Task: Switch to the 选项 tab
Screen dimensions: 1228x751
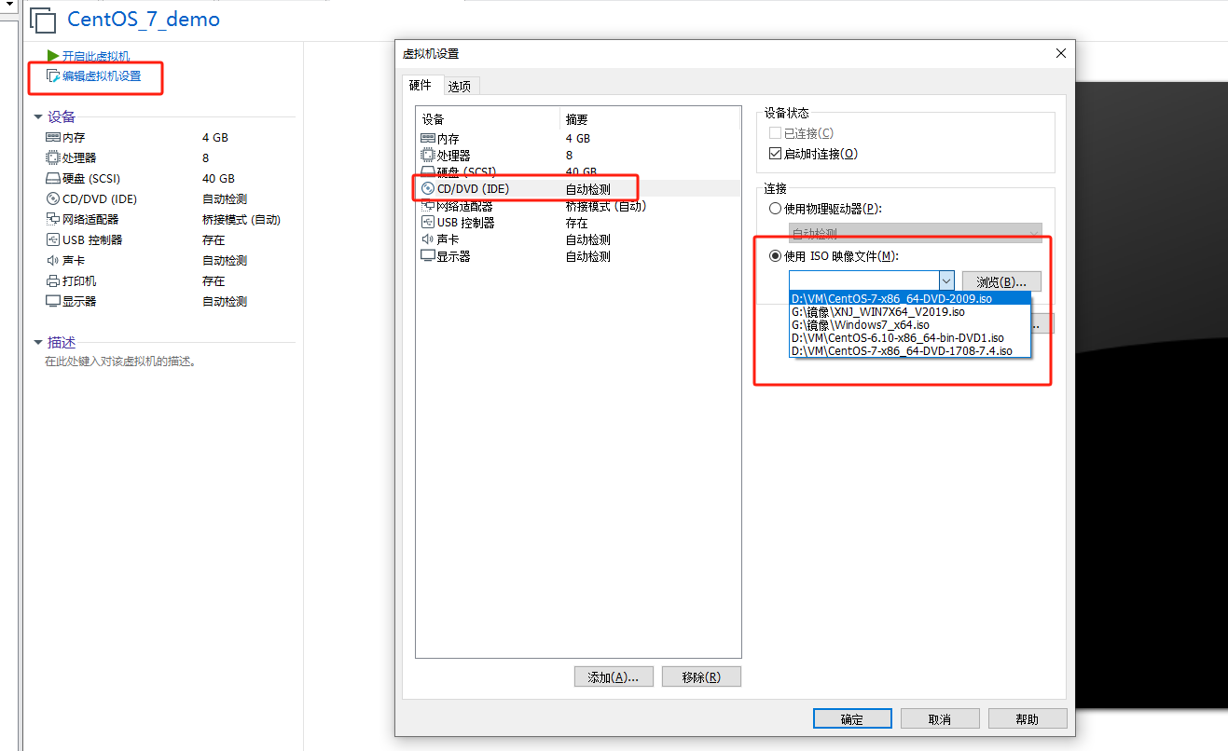Action: coord(460,87)
